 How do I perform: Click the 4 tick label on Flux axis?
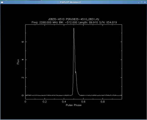(23, 60)
